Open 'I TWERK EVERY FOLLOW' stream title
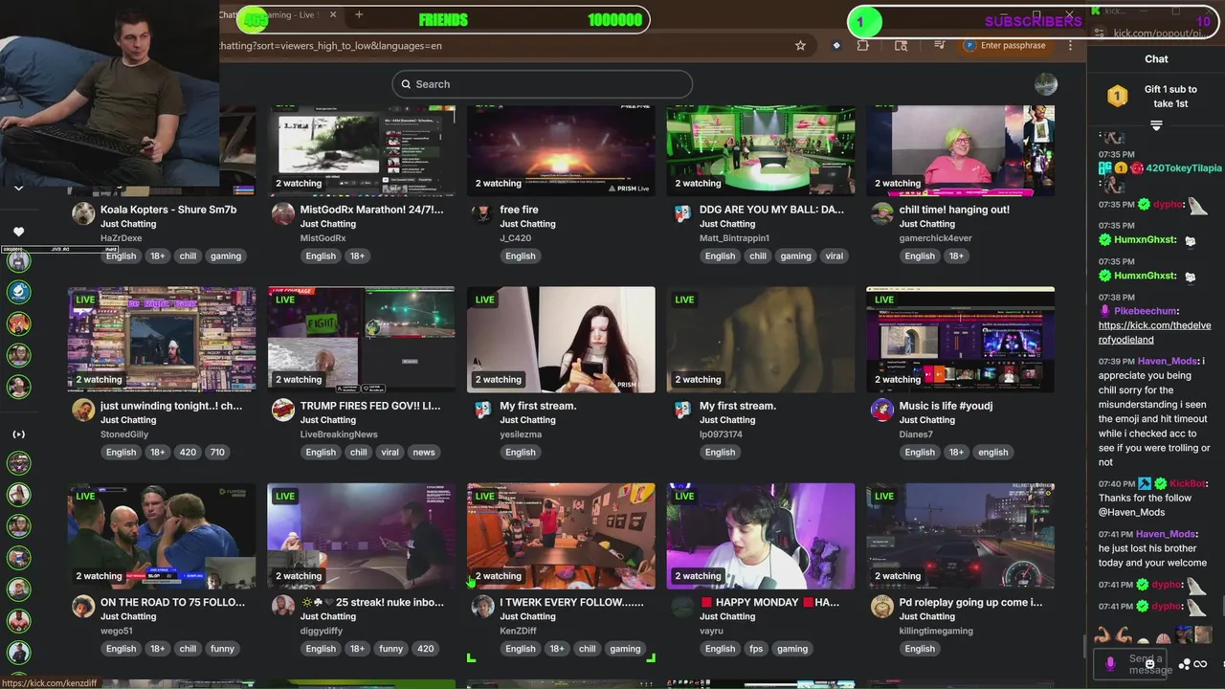The image size is (1225, 689). click(571, 602)
